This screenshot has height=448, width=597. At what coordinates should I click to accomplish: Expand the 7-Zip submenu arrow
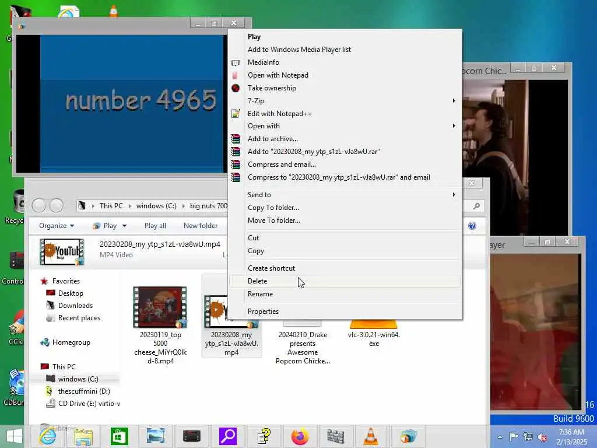pyautogui.click(x=454, y=100)
